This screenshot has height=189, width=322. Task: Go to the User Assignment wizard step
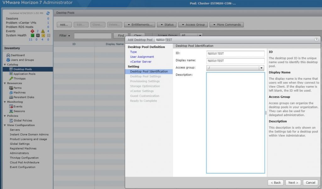[x=142, y=57]
